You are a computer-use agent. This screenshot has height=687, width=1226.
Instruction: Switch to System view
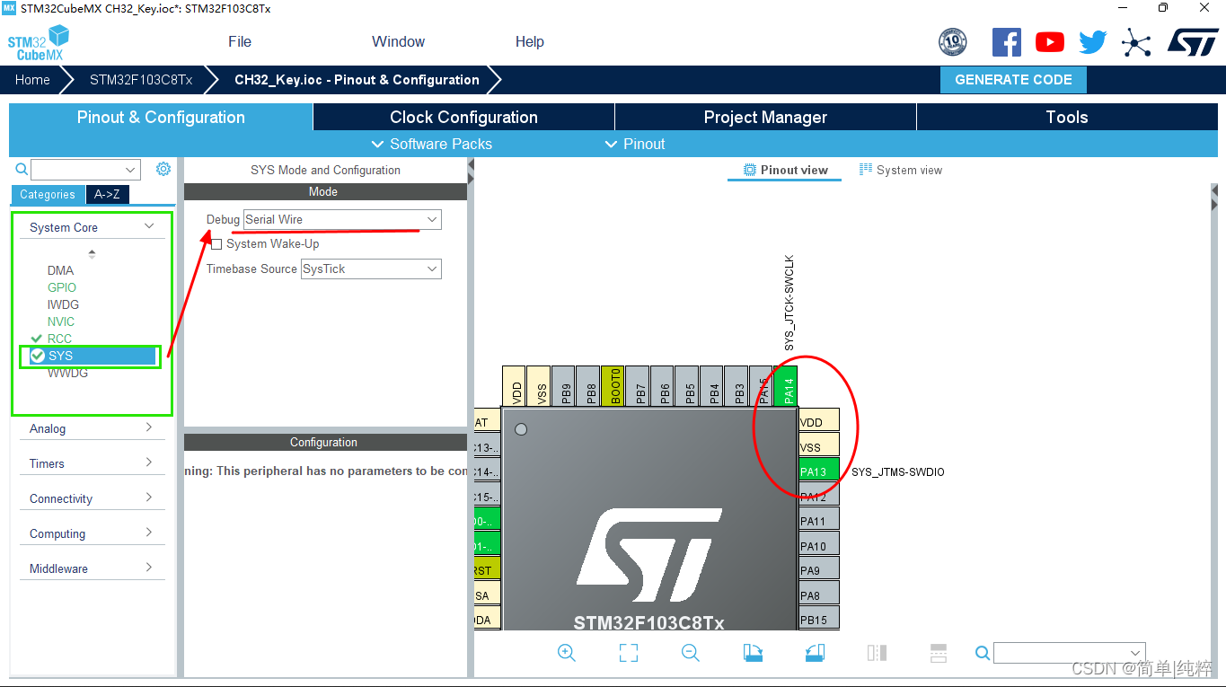pos(901,170)
